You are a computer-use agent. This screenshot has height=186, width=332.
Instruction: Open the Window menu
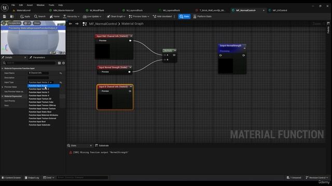pyautogui.click(x=40, y=5)
